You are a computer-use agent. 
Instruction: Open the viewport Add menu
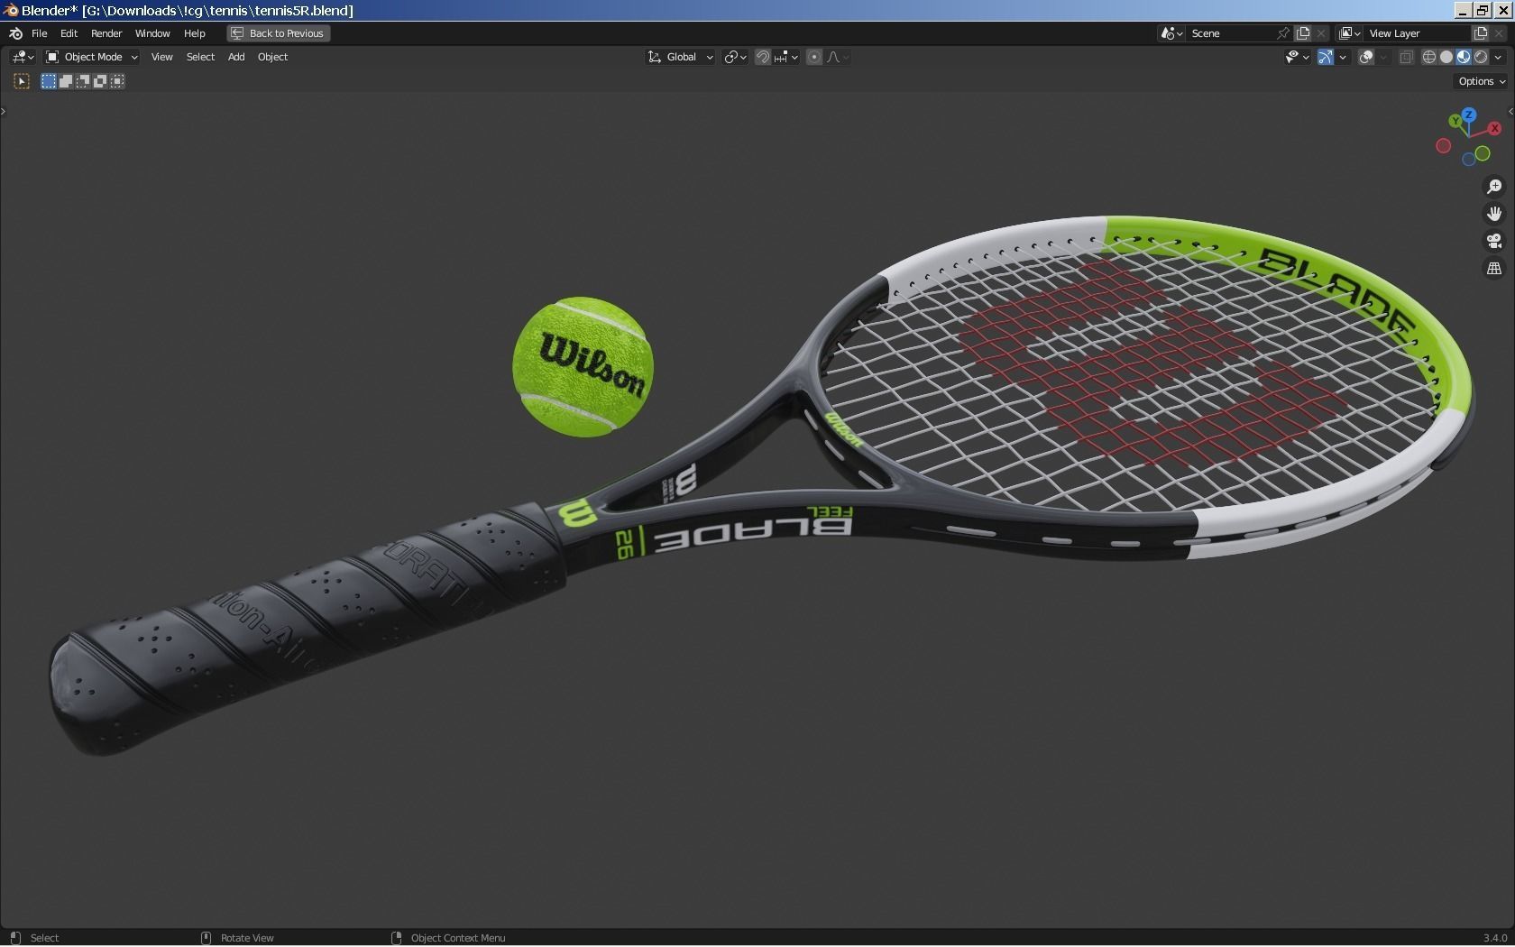[236, 57]
